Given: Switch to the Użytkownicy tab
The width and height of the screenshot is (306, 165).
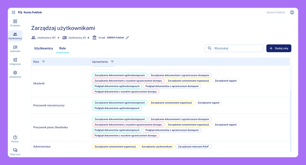Looking at the screenshot, I should [43, 48].
